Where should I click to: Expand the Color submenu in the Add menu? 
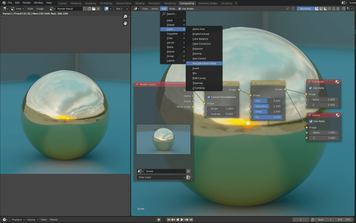pyautogui.click(x=170, y=29)
